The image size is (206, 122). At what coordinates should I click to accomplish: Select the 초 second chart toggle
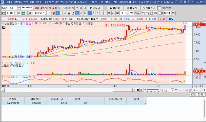81,13
